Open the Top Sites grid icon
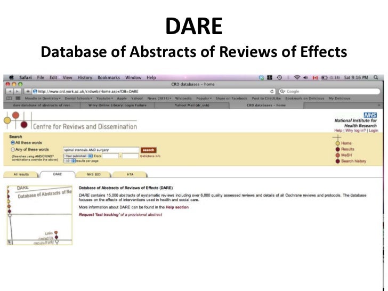388x291 pixels. [18, 98]
